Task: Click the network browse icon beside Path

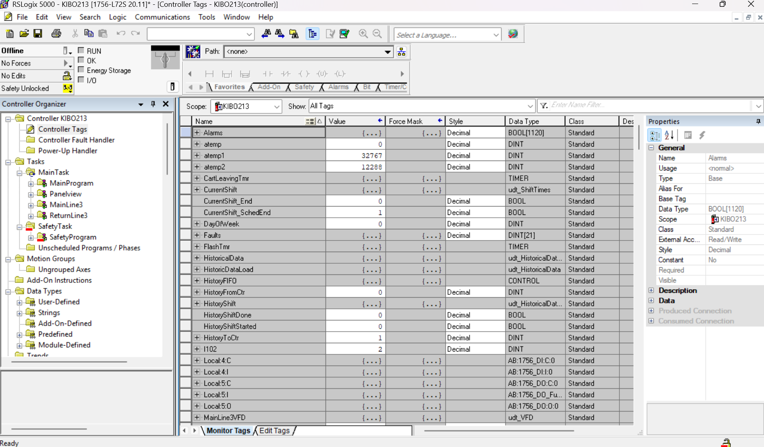Action: click(401, 52)
